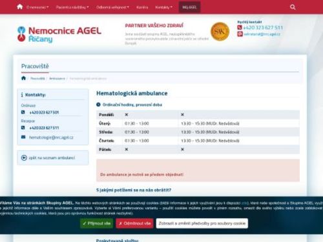Click phone icon next to Recepce number
This screenshot has width=323, height=242.
[23, 128]
